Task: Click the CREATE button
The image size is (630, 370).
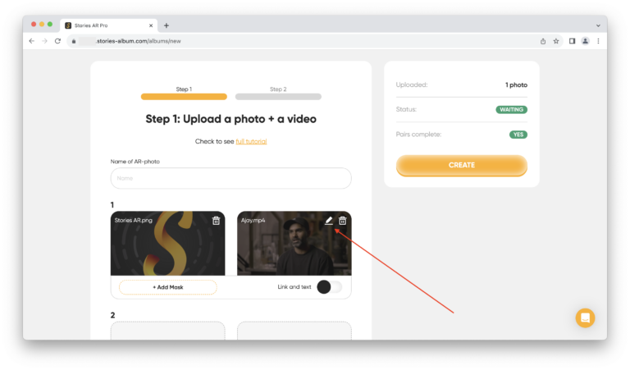Action: [462, 165]
